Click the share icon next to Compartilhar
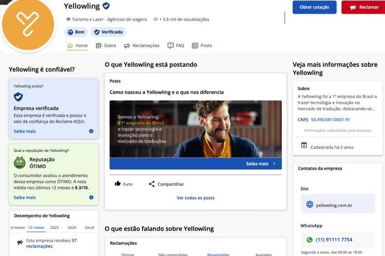 coord(152,184)
